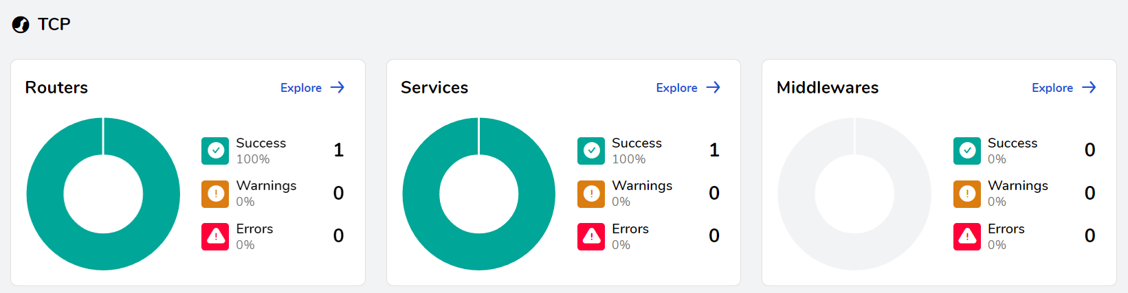
Task: Click the arrow icon beside Services Explore
Action: tap(714, 87)
